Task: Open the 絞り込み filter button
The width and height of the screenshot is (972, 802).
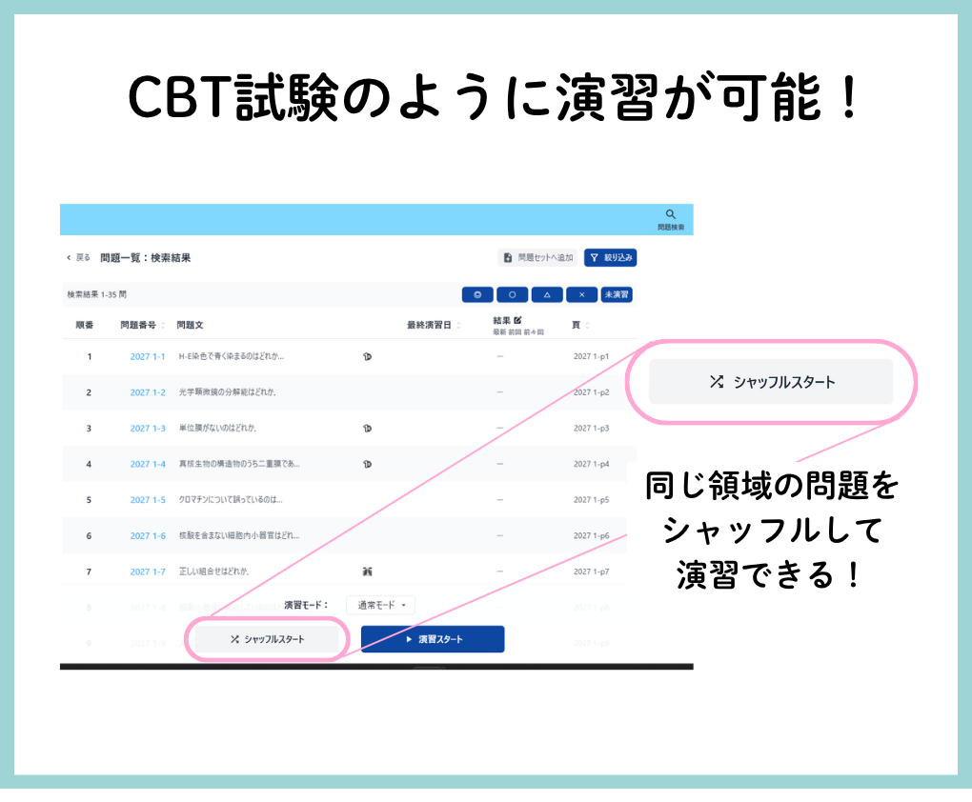Action: (x=610, y=257)
